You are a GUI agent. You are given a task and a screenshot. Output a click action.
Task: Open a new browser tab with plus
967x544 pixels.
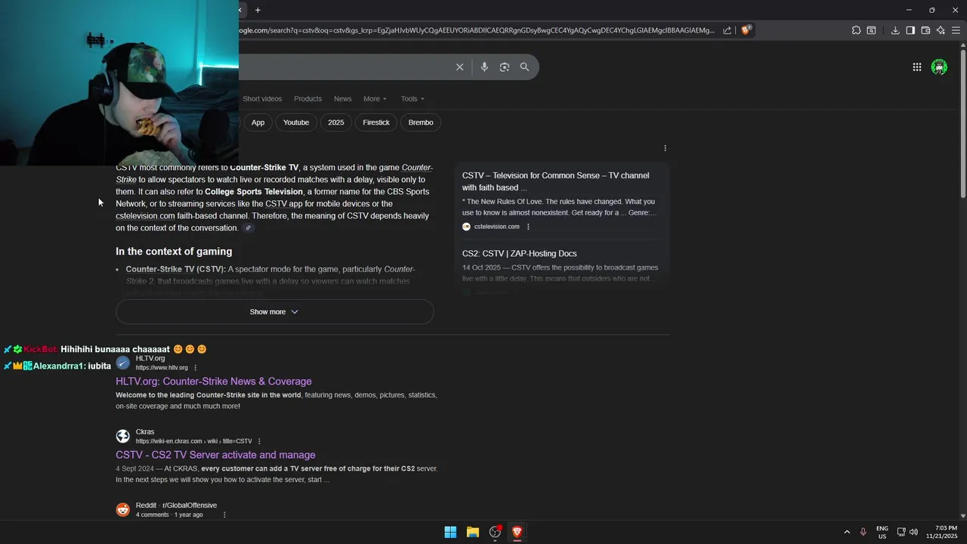click(258, 10)
